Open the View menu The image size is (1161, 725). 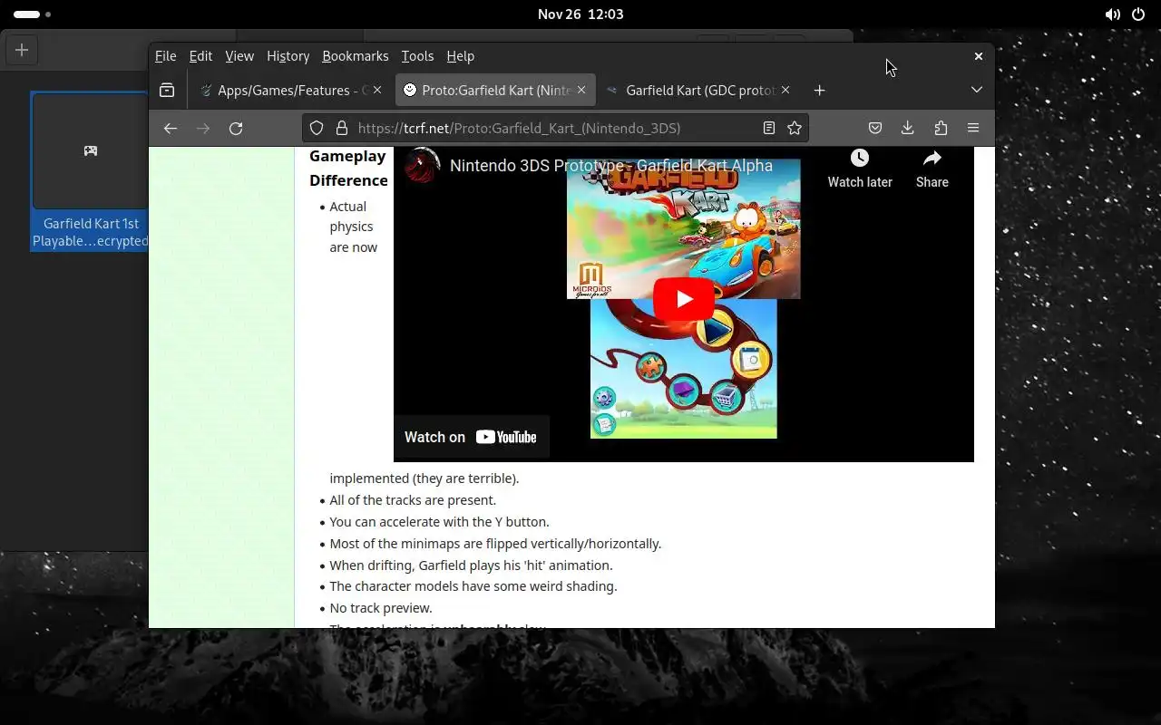(x=239, y=56)
